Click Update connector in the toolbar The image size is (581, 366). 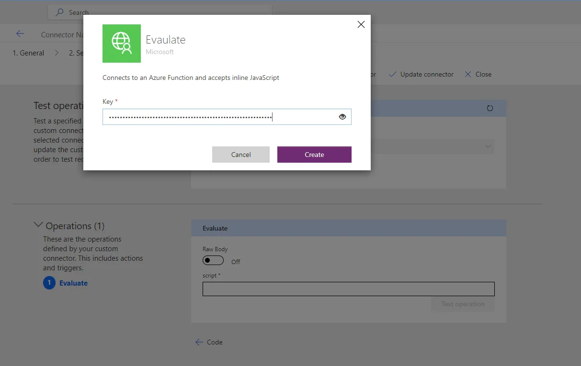point(421,75)
